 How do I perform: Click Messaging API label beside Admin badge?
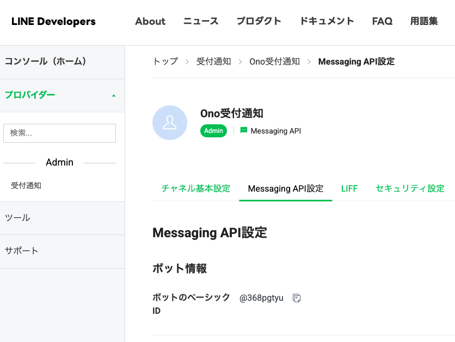276,131
